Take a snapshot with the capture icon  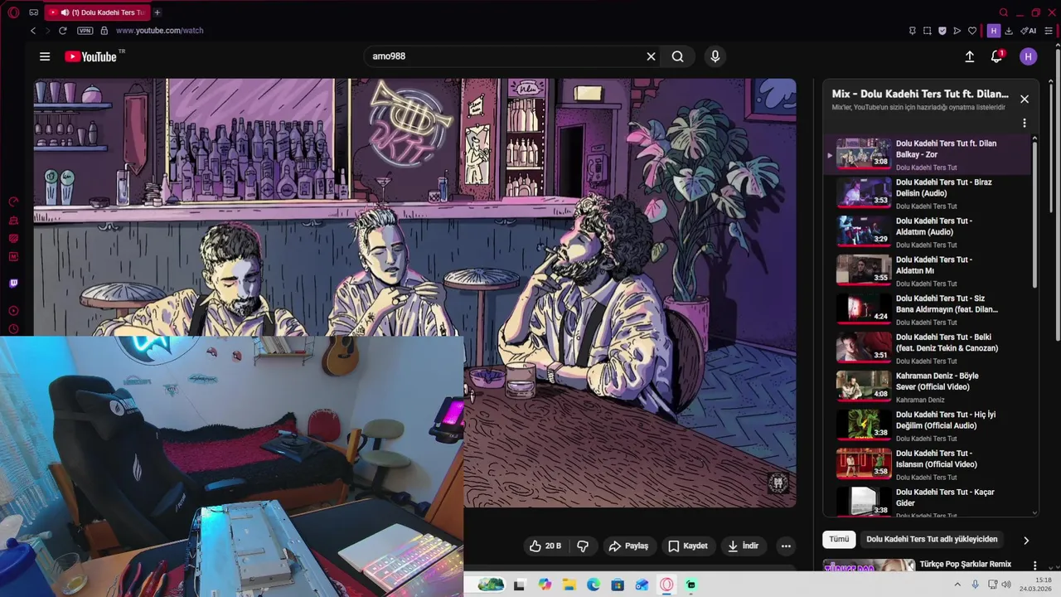[928, 31]
